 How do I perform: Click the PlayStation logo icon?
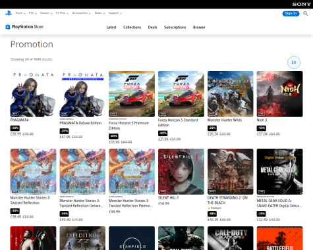click(9, 13)
